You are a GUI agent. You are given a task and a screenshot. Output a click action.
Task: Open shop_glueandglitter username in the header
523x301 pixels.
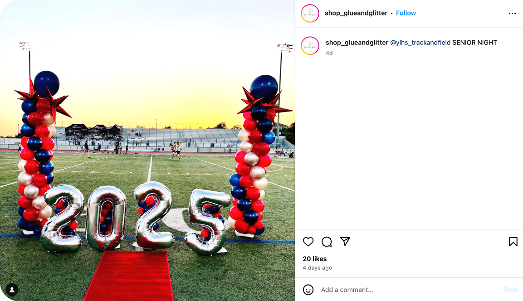click(356, 13)
